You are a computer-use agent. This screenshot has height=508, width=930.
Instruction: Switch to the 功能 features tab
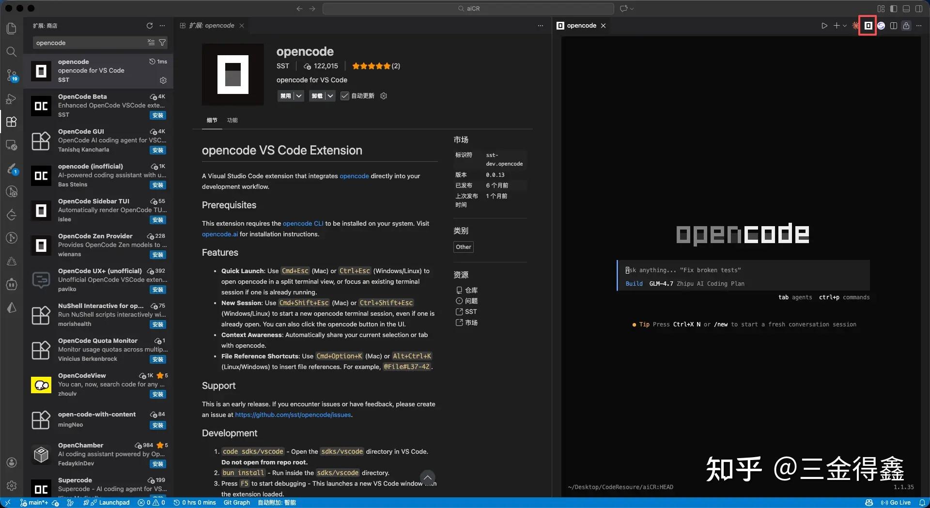coord(232,120)
